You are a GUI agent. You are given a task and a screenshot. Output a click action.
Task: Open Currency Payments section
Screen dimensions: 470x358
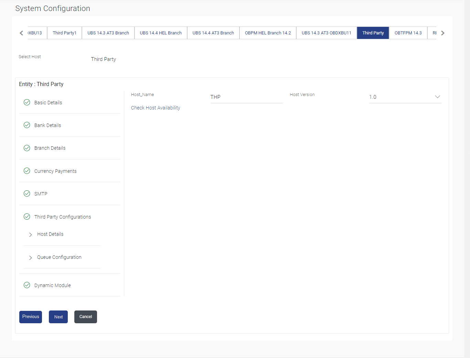(x=55, y=171)
